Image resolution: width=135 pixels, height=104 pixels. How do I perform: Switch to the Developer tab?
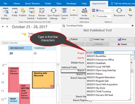[x=71, y=3]
